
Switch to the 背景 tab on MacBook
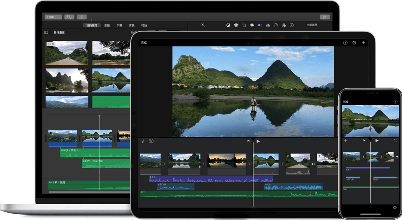(132, 25)
